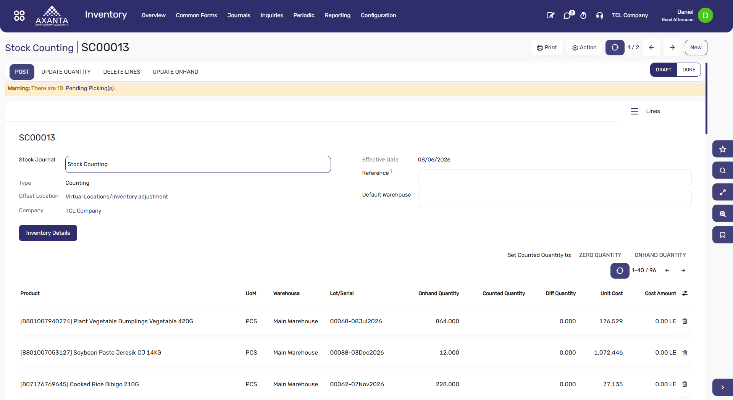Click the Default Warehouse input field
This screenshot has width=733, height=400.
pyautogui.click(x=554, y=199)
